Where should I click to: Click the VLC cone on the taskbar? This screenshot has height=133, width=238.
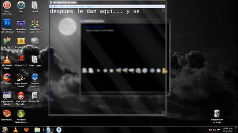[x=16, y=130]
